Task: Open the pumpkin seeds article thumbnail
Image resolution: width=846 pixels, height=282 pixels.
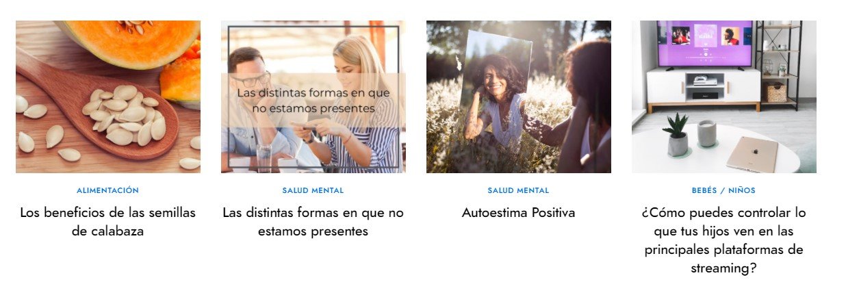Action: click(108, 97)
